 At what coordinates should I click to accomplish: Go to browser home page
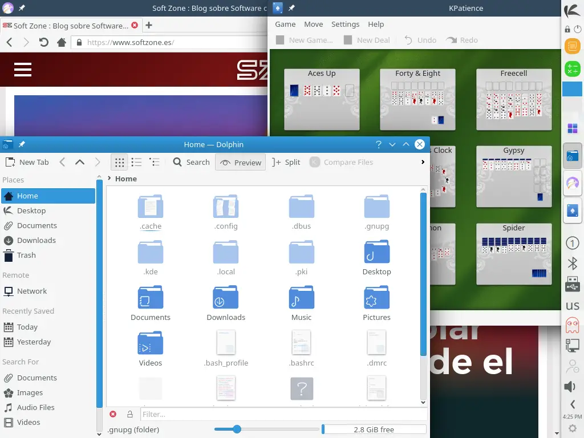pyautogui.click(x=62, y=42)
